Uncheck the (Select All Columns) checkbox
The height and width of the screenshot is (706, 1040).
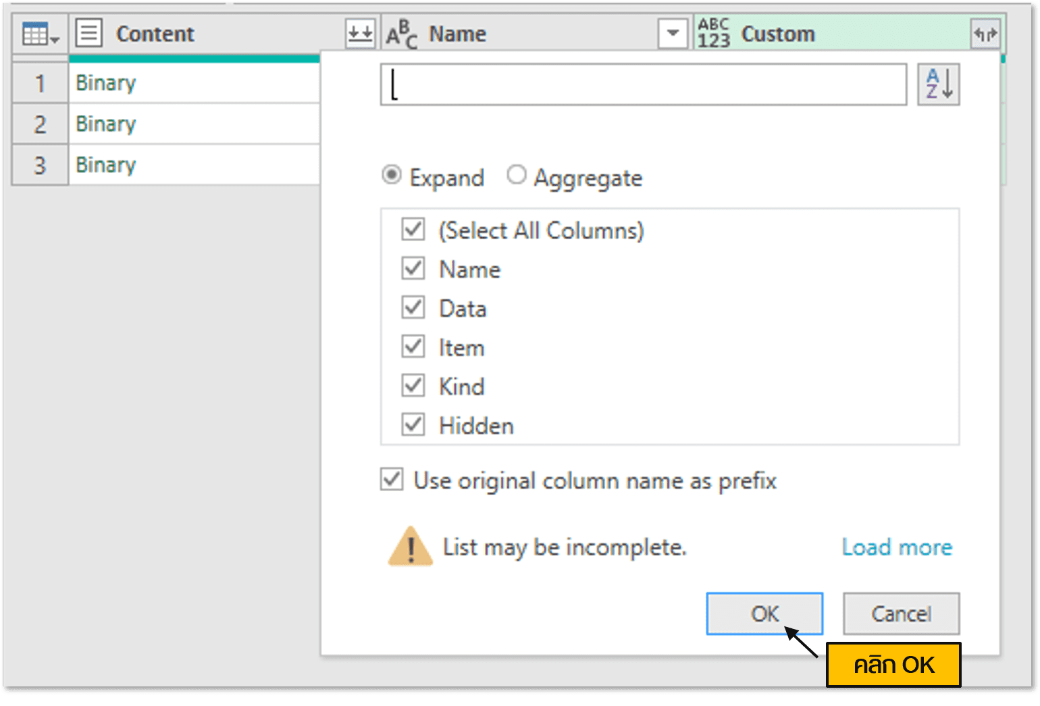click(x=413, y=230)
